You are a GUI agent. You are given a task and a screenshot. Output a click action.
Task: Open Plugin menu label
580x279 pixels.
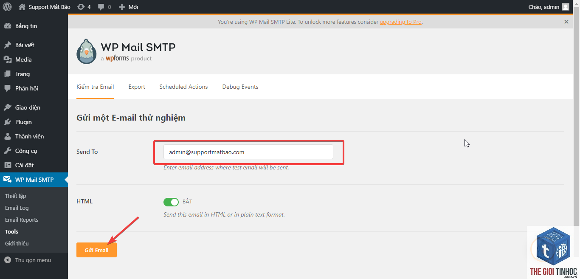[23, 122]
